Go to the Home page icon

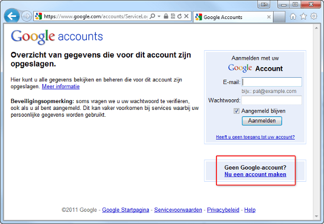pos(293,16)
